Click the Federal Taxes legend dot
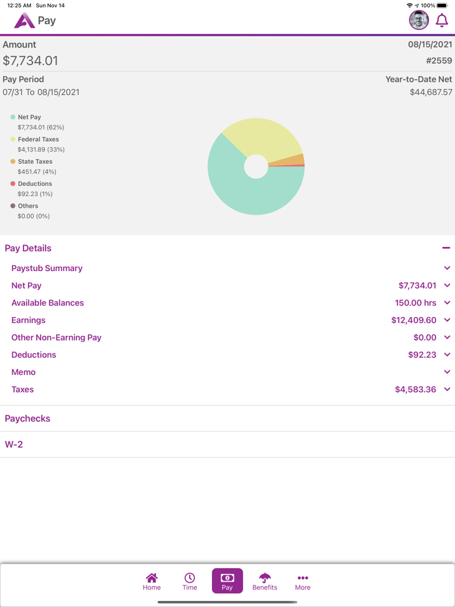The image size is (455, 607). [13, 139]
